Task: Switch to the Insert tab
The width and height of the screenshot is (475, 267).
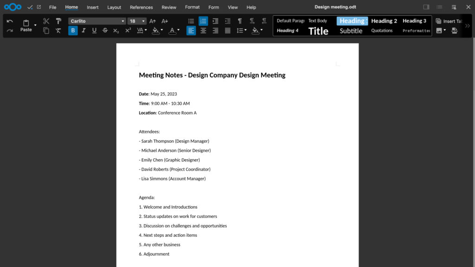Action: tap(92, 7)
